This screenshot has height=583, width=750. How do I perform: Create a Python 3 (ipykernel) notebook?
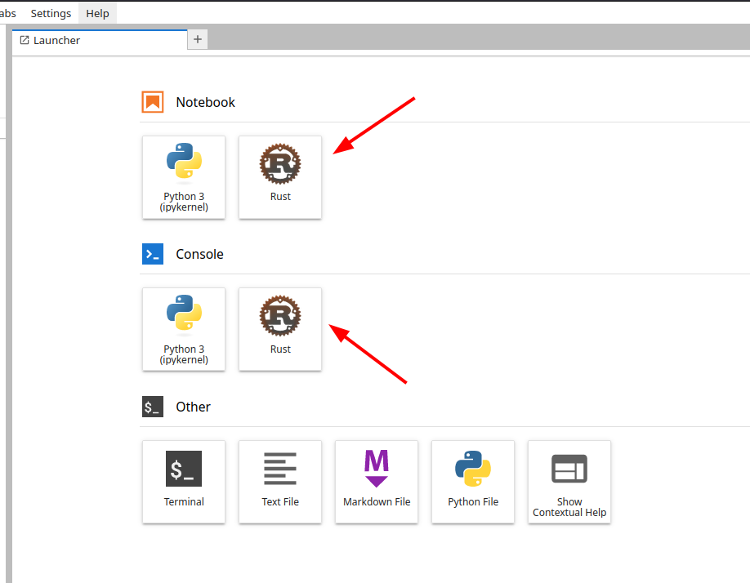(184, 176)
